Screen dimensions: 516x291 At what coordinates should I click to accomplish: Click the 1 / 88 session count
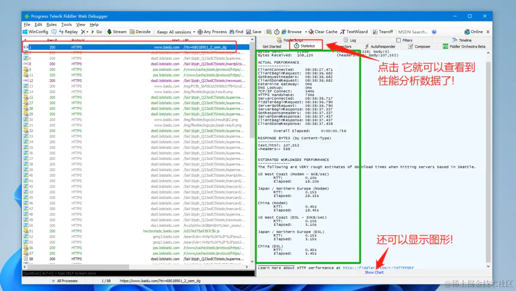click(x=106, y=281)
